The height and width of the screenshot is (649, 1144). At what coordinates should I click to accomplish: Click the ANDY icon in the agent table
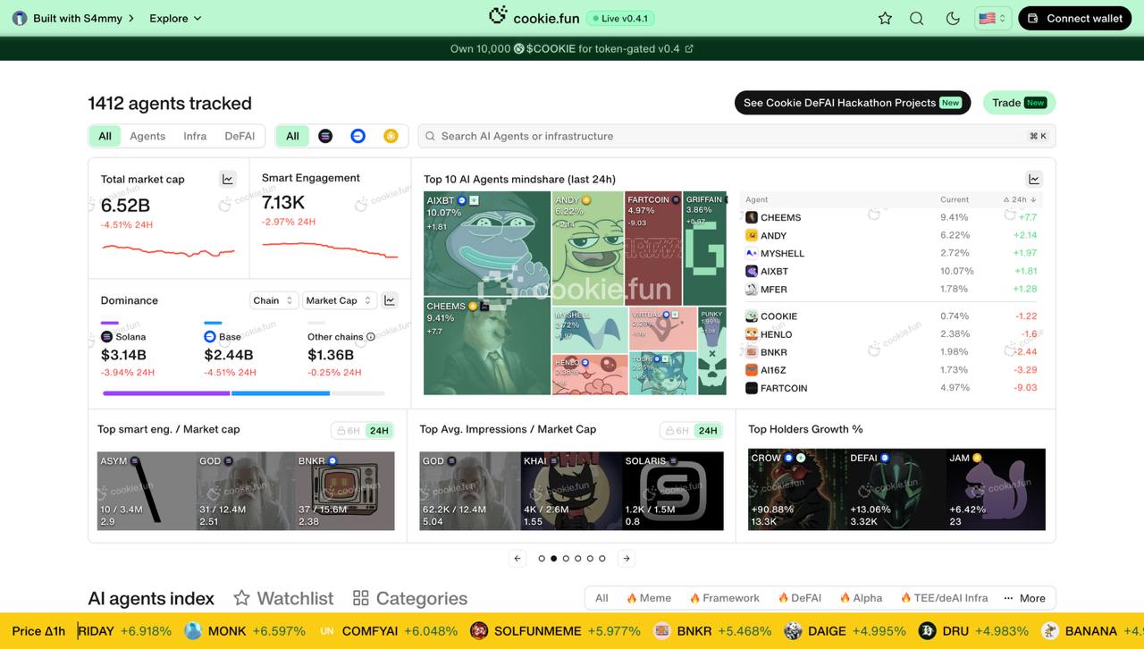tap(752, 235)
